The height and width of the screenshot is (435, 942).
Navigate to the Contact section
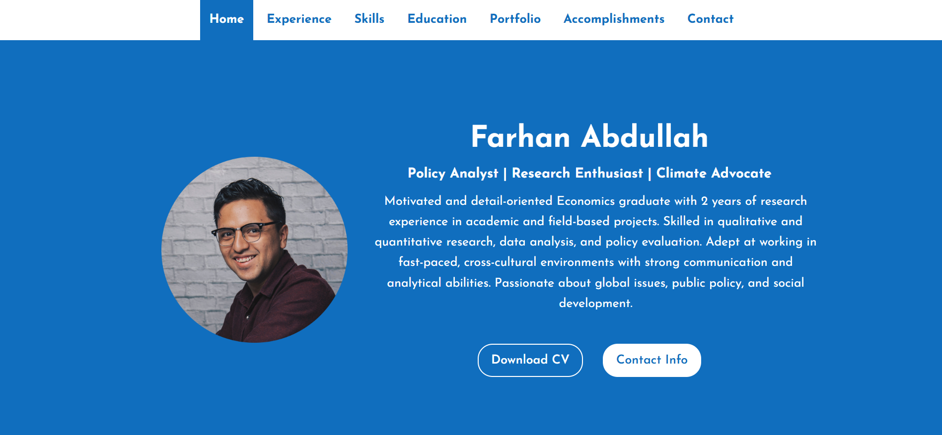[710, 20]
